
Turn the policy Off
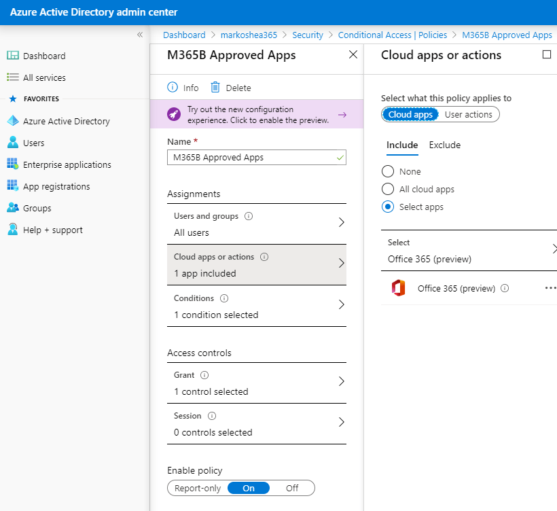pyautogui.click(x=292, y=488)
